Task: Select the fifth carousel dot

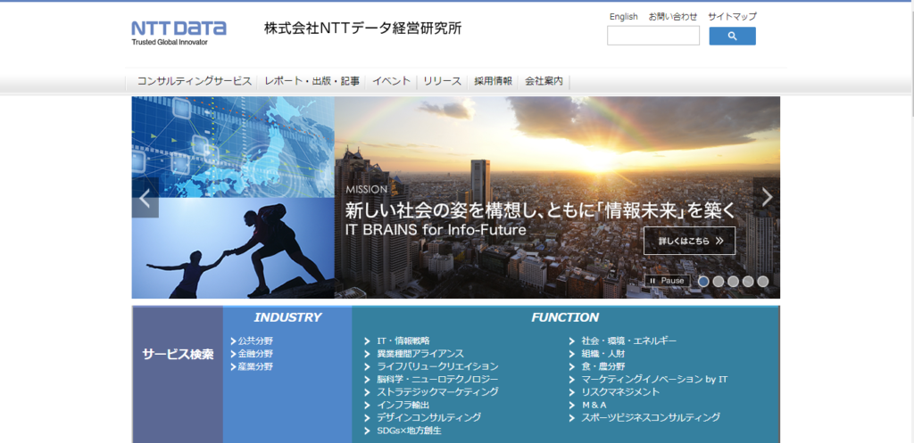Action: tap(763, 281)
